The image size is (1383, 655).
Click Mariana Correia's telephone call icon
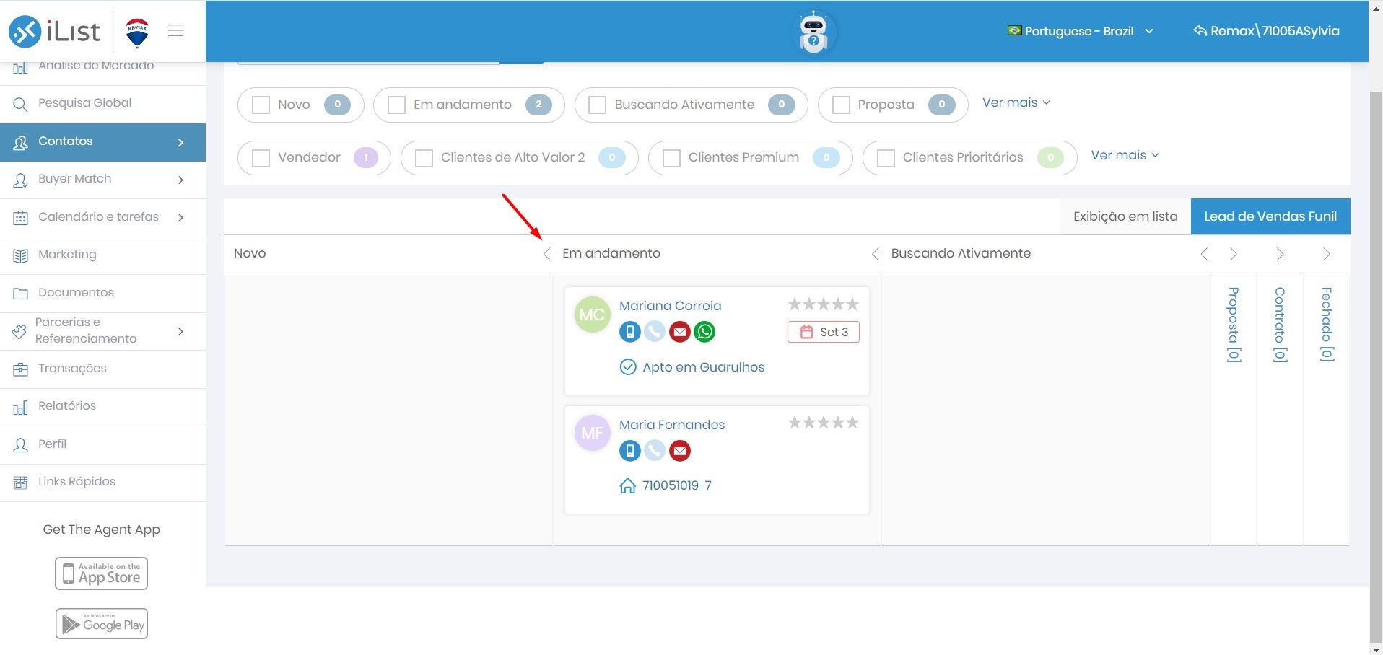point(655,332)
